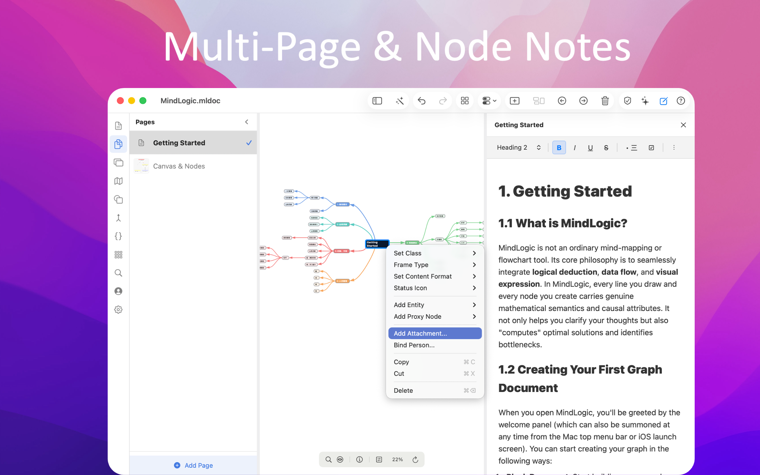Screen dimensions: 760x475
Task: Select the Pages sidebar icon
Action: 118,144
